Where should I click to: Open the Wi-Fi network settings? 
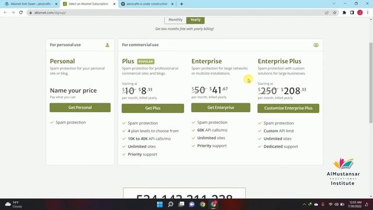point(330,204)
